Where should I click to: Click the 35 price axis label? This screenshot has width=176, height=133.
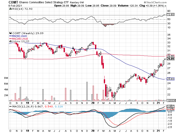tap(169, 35)
